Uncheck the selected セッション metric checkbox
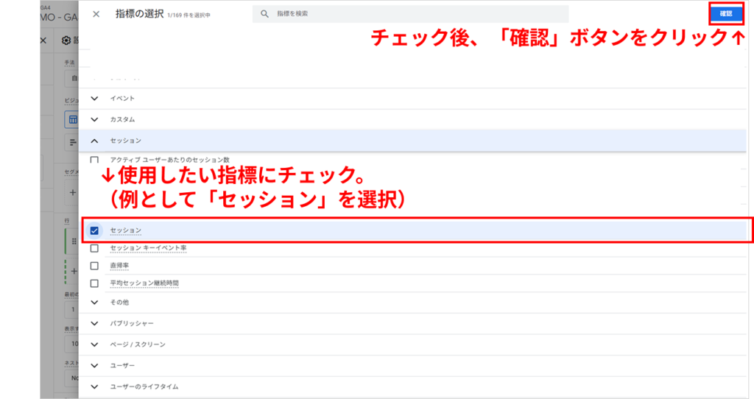This screenshot has width=754, height=399. [94, 230]
